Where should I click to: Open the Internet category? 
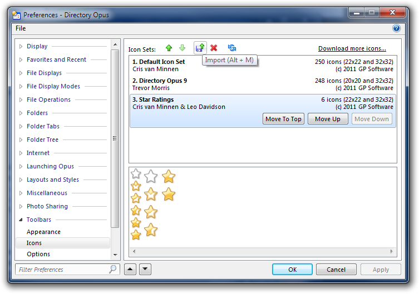38,153
